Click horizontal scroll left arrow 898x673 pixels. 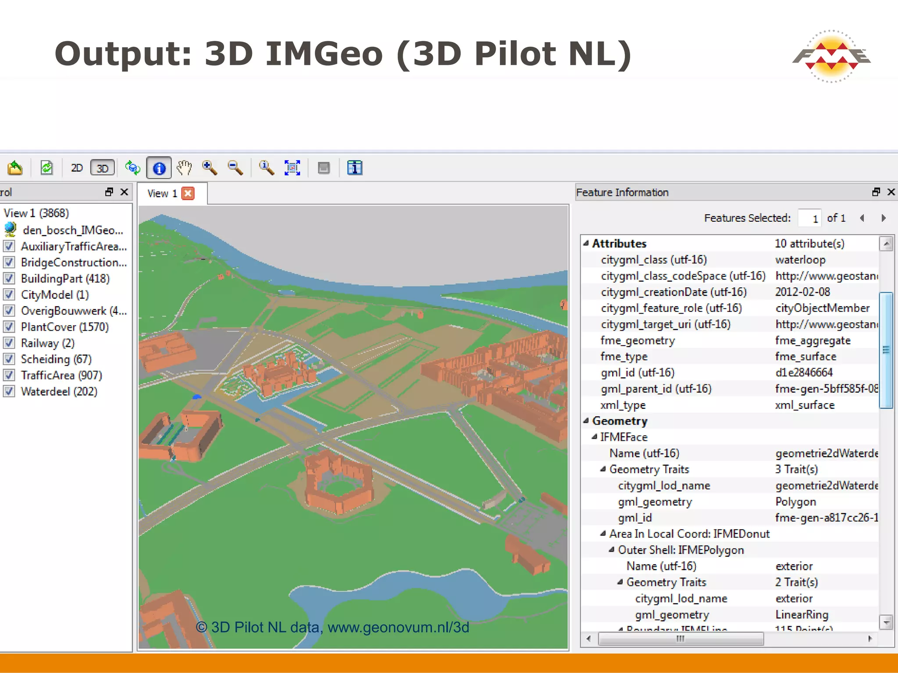click(589, 639)
